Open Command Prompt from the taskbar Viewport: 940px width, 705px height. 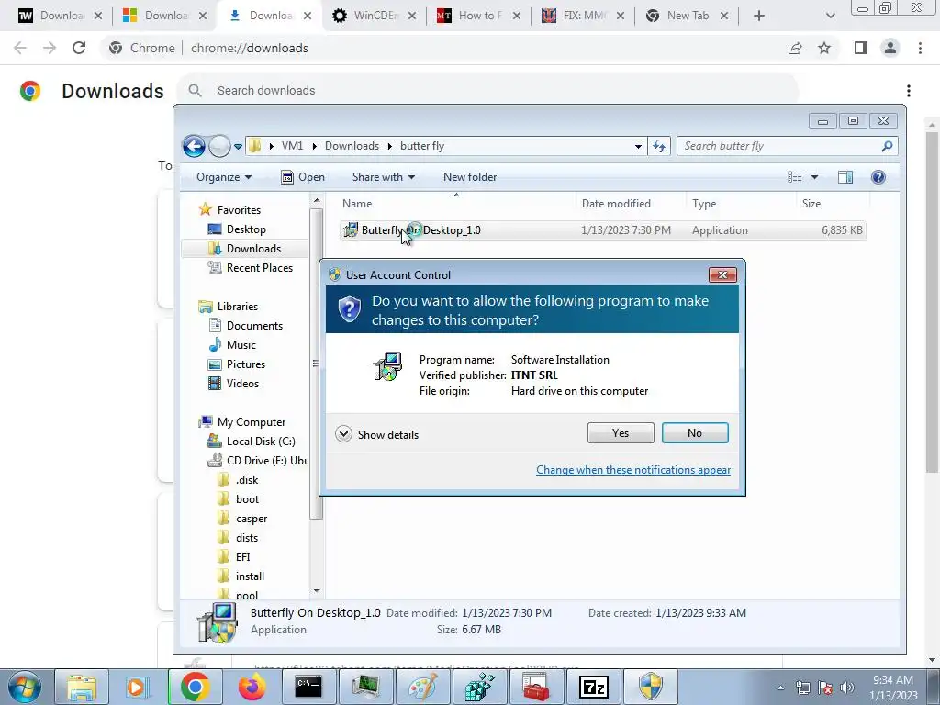point(308,687)
